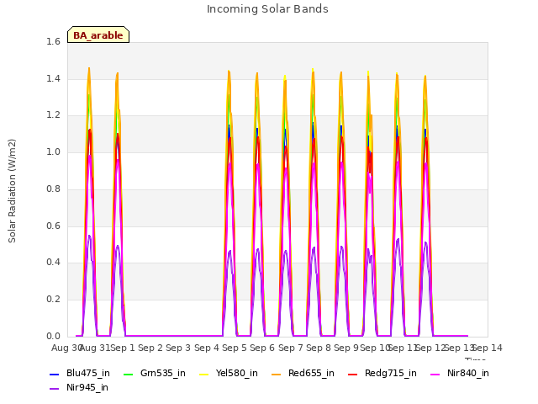This screenshot has width=538, height=404.
Task: Click the 1.6 y-axis tick label
Action: tap(53, 41)
